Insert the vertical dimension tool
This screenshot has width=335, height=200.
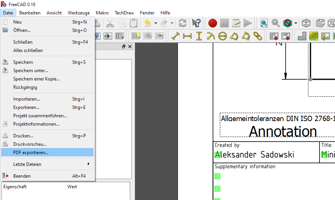(x=199, y=36)
